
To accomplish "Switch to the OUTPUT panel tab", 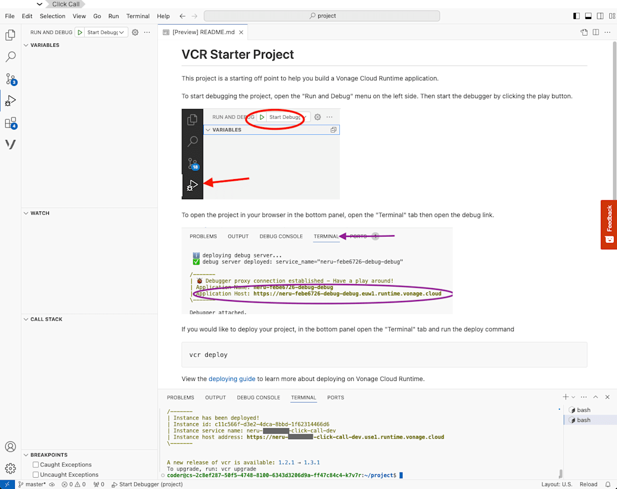I will point(215,397).
